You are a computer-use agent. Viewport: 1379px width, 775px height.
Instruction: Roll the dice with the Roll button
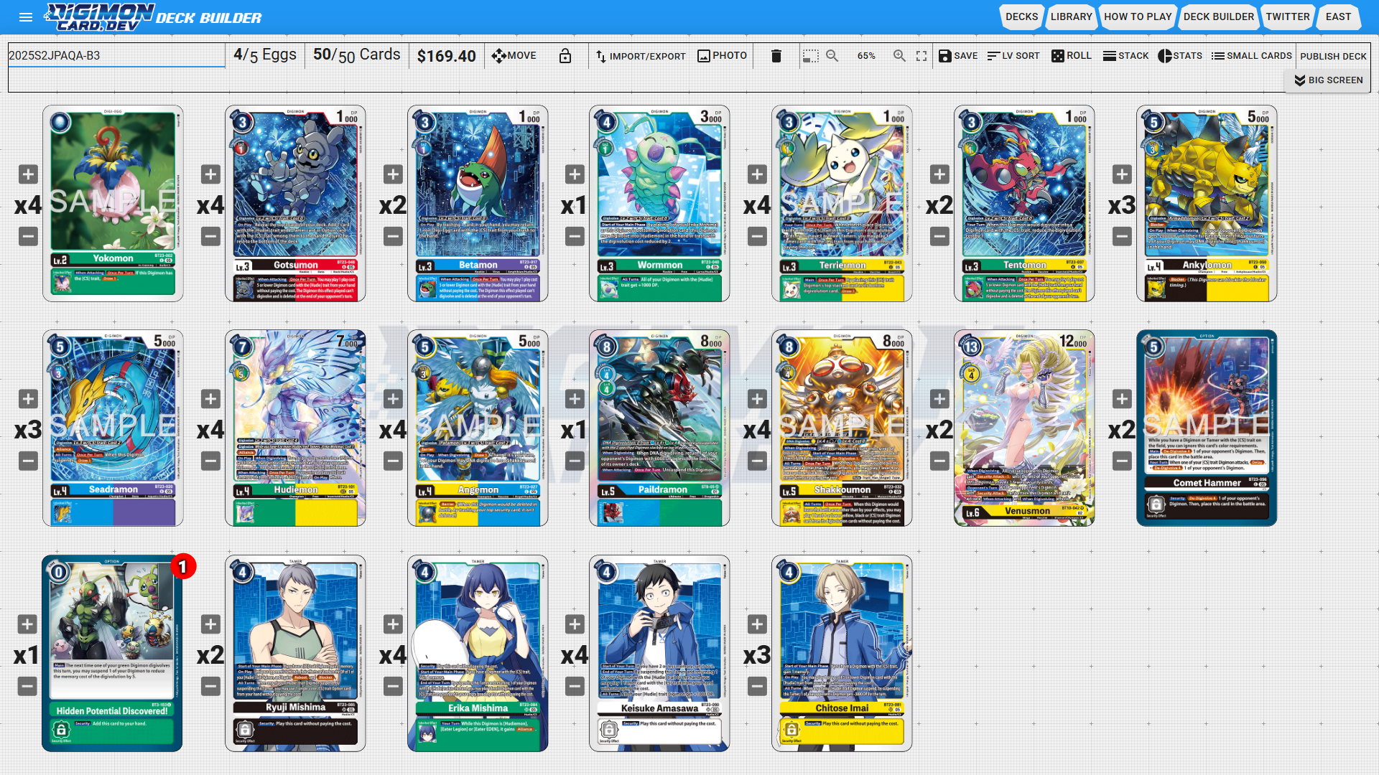point(1071,56)
